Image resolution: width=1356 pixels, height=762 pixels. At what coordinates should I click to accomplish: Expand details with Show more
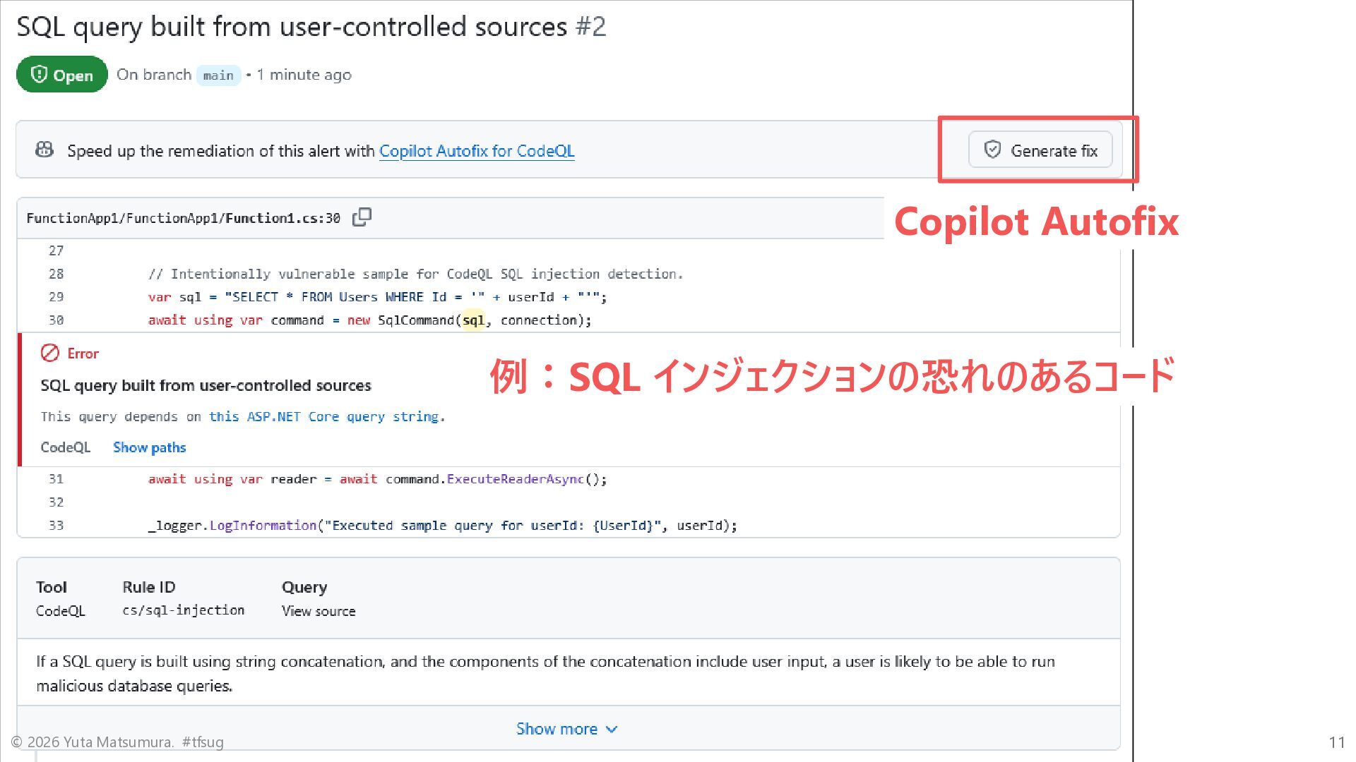[557, 729]
